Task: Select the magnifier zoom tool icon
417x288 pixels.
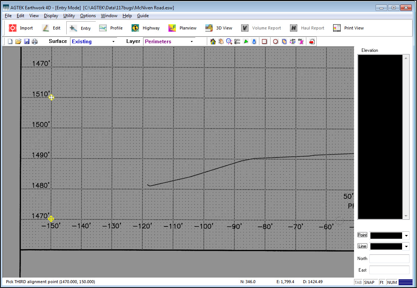Action: pyautogui.click(x=229, y=41)
